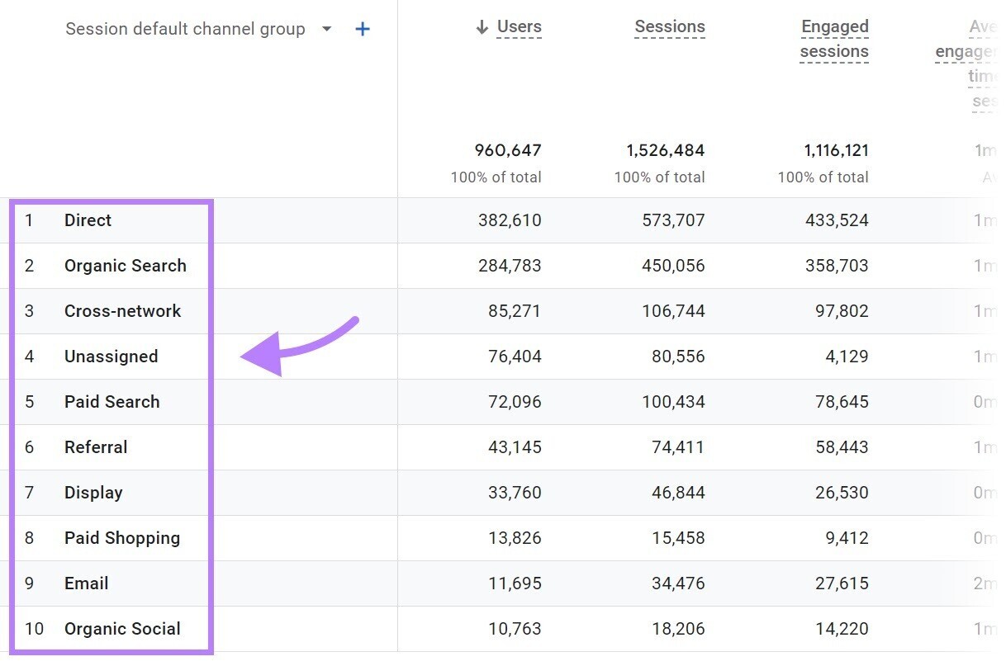Click the Unassigned channel label

tap(112, 357)
